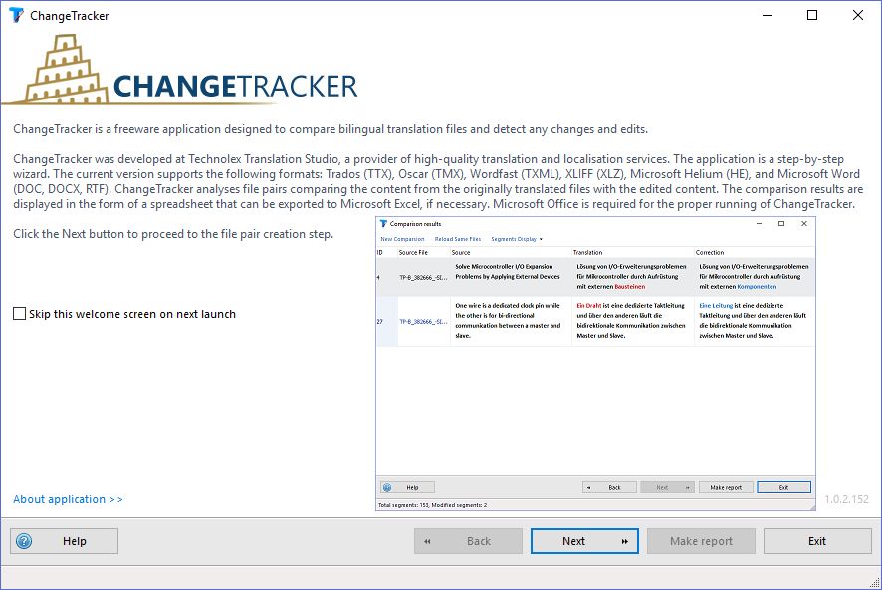Click the Help button
Screen dimensions: 882x590
point(64,541)
